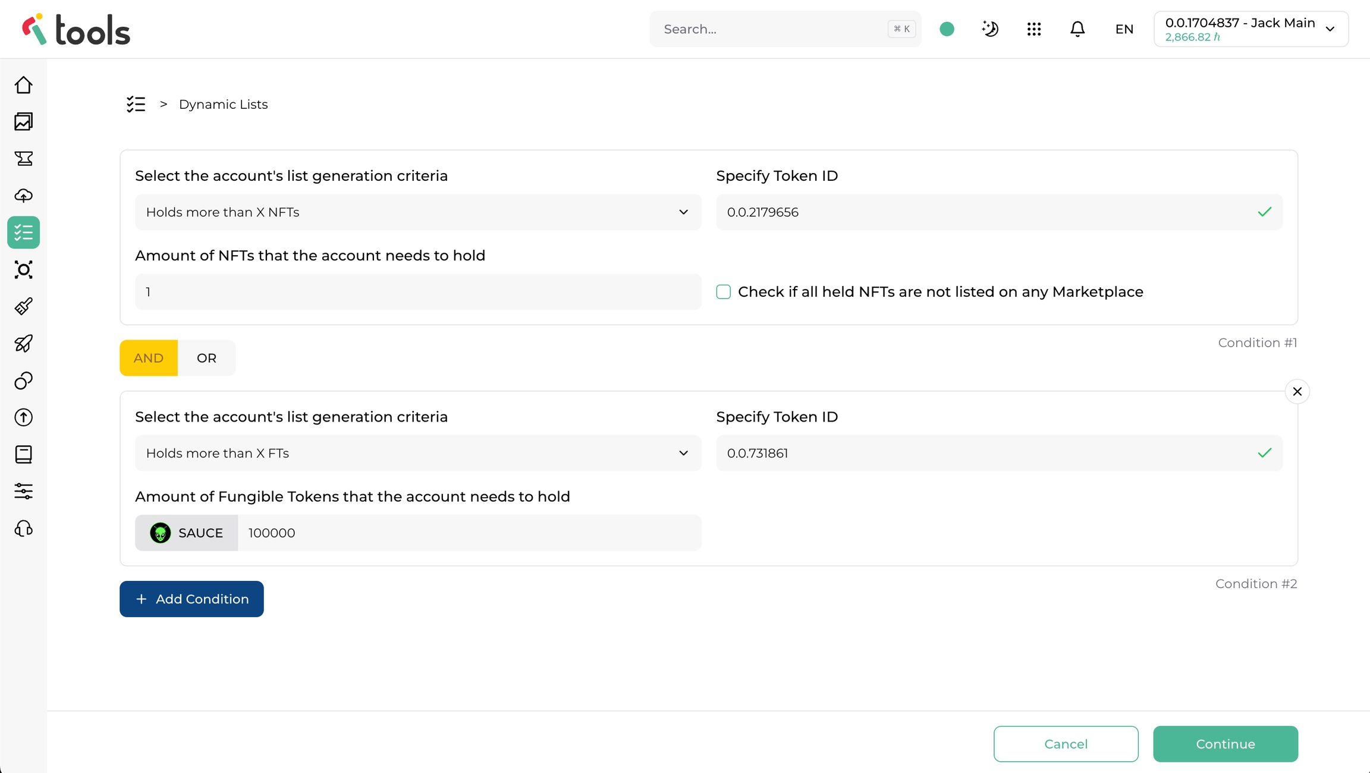
Task: Open the notifications bell
Action: (x=1077, y=29)
